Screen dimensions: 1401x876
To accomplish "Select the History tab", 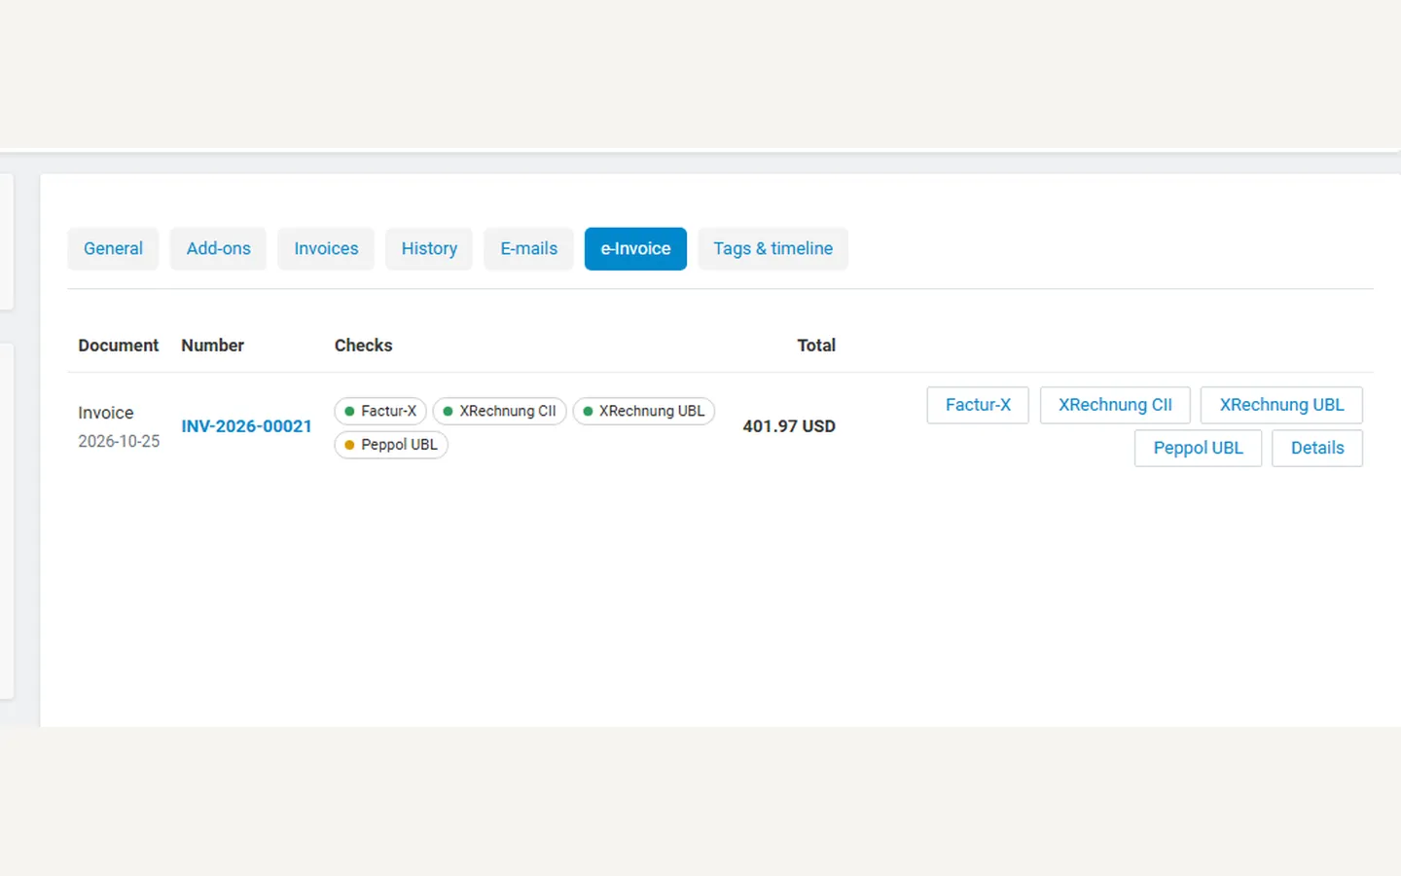I will tap(429, 248).
